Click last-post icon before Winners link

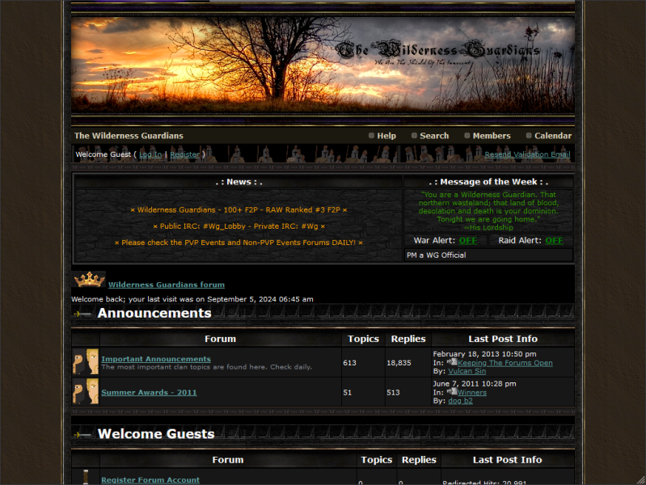(x=452, y=392)
